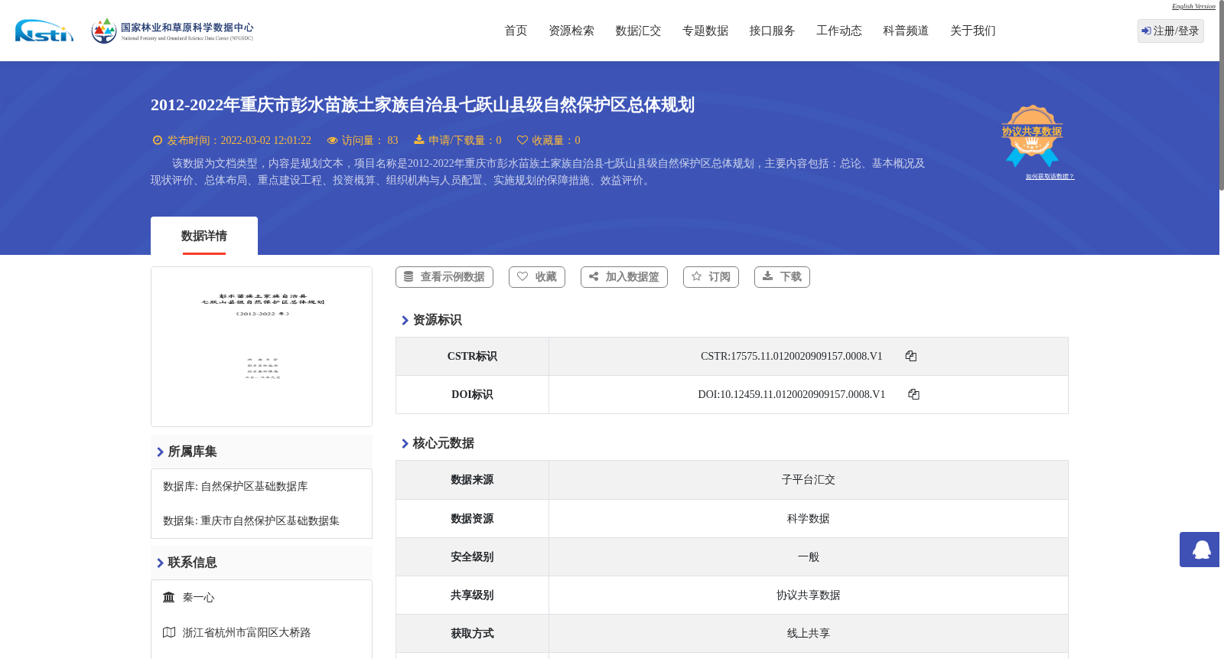Click the contact name 秦一心

click(x=199, y=597)
